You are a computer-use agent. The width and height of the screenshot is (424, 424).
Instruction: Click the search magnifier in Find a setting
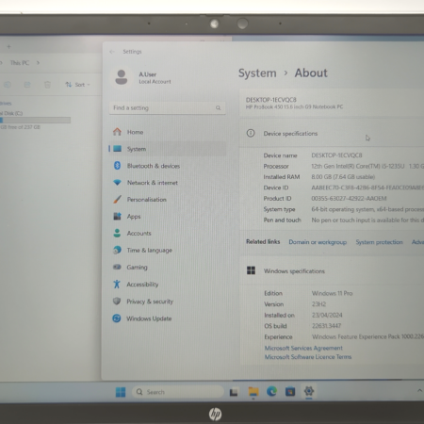(218, 108)
